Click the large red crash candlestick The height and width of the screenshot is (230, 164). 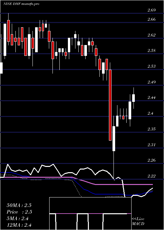coord(110,105)
